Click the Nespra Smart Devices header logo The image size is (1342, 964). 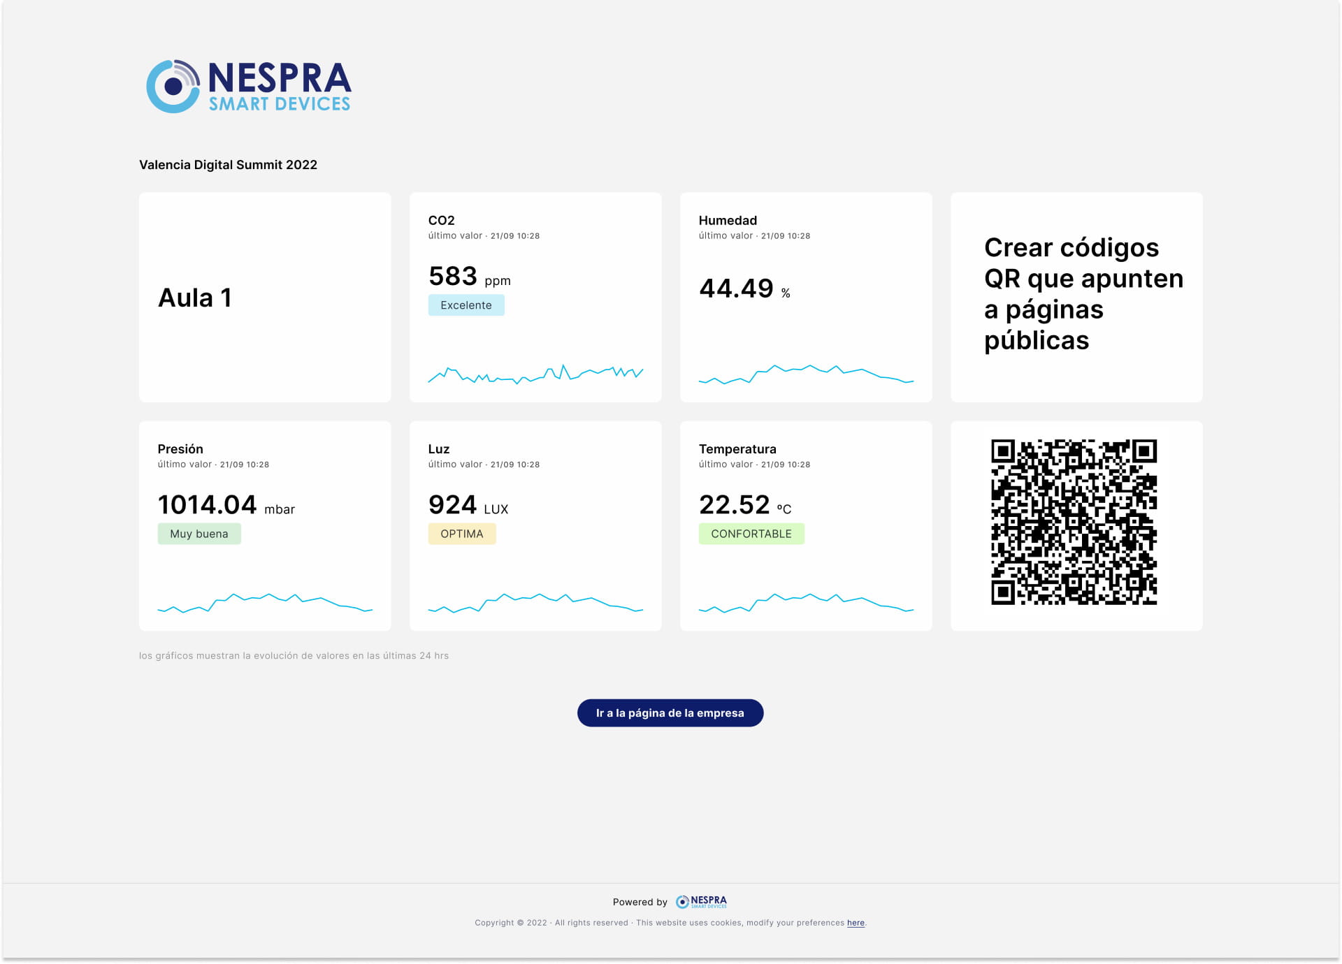pos(248,86)
